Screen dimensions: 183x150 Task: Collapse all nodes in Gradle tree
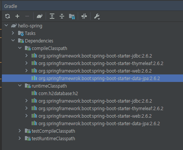pos(62,16)
